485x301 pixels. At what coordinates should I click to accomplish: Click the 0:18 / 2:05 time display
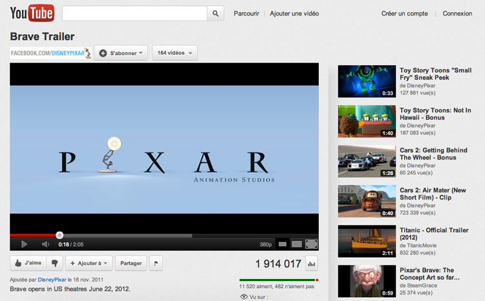tap(71, 244)
